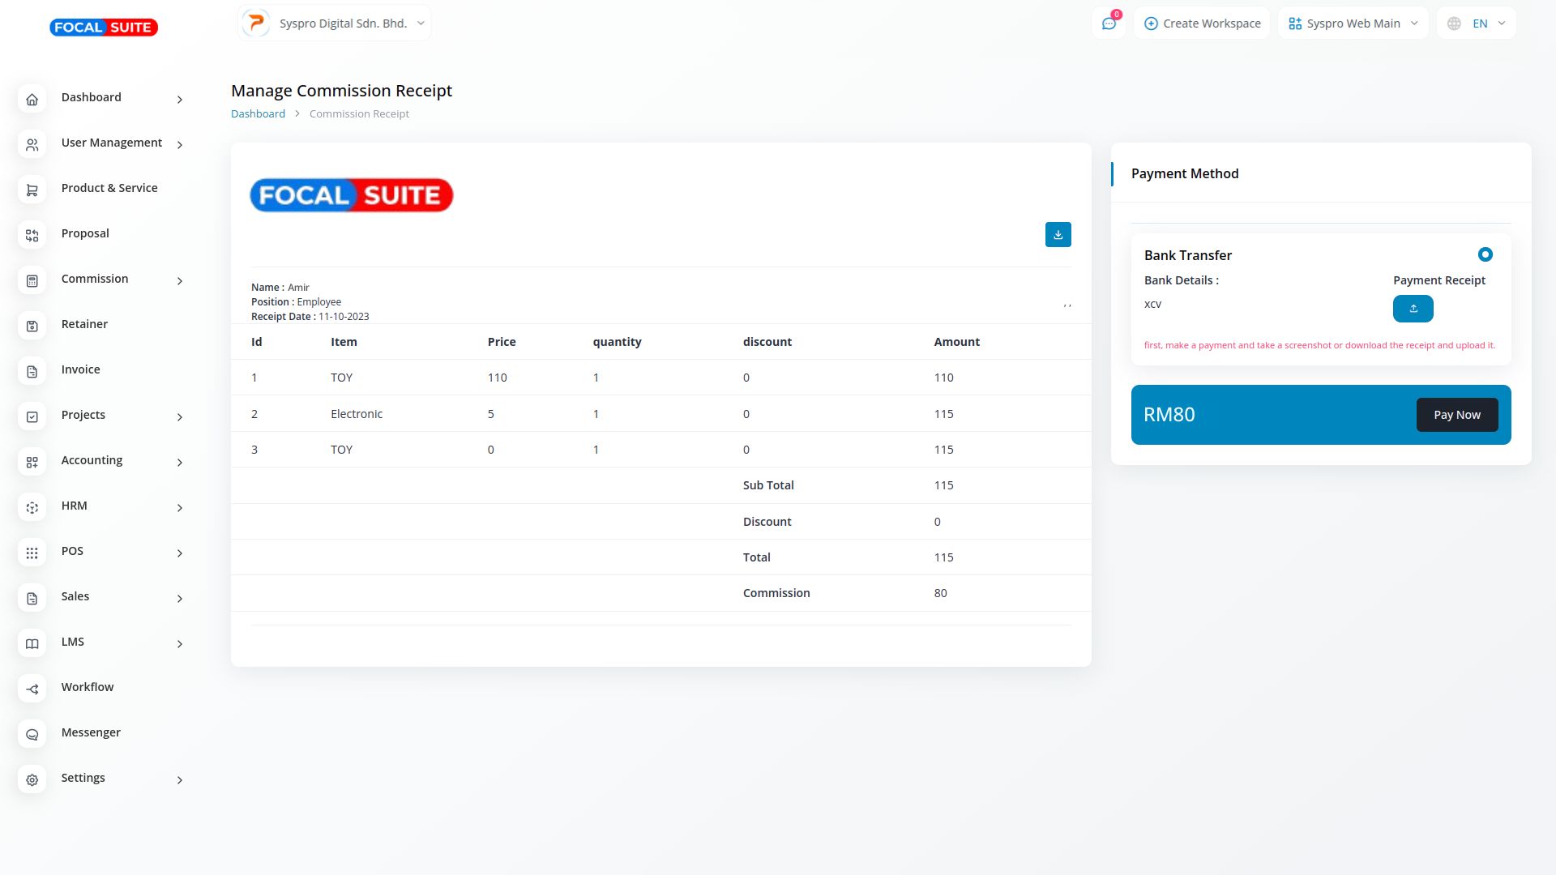Select the Bank Transfer radio button

1485,254
